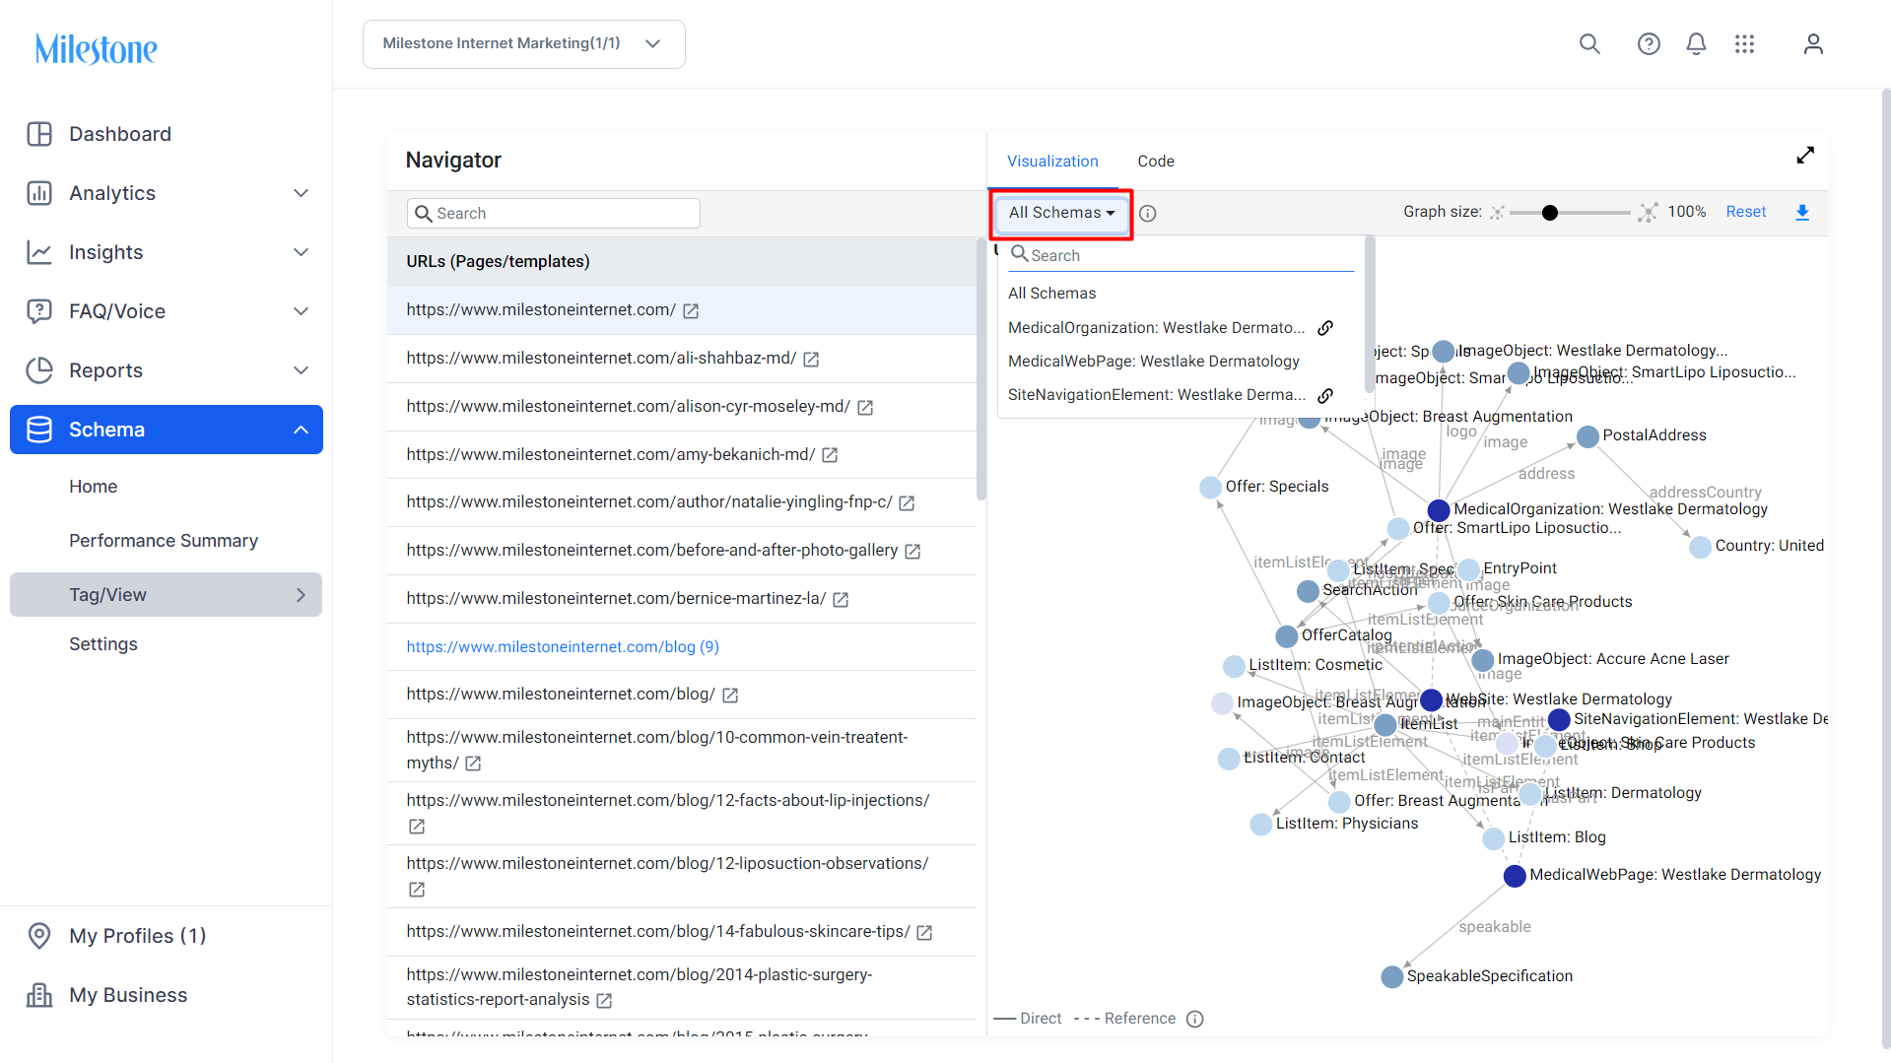The image size is (1891, 1063).
Task: Expand the visualization to fullscreen
Action: point(1805,156)
